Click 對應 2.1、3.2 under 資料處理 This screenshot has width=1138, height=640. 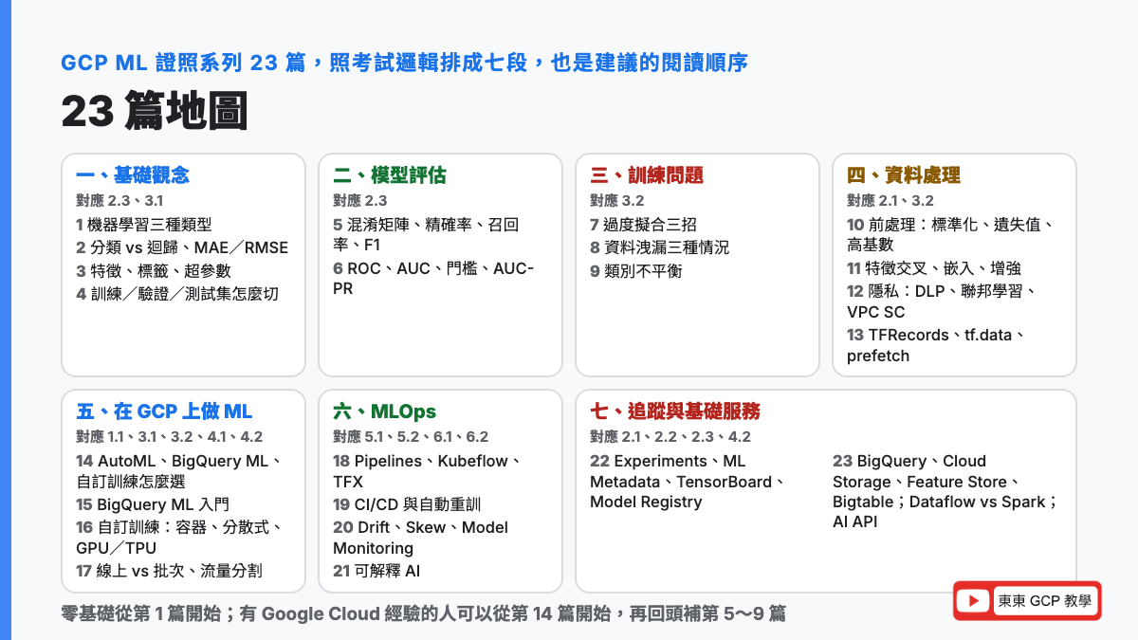(x=890, y=201)
